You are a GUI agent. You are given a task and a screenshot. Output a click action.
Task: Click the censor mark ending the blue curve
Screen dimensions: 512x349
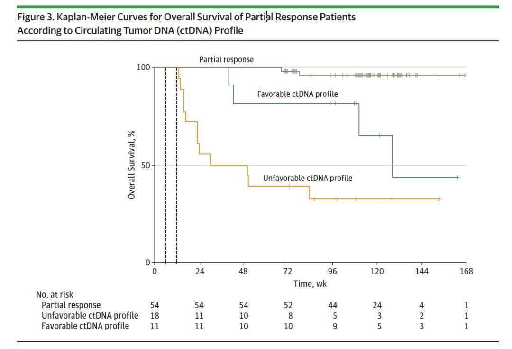tap(457, 177)
